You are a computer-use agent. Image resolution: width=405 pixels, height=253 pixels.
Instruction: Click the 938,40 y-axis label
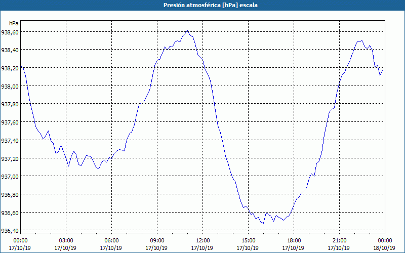click(x=10, y=50)
